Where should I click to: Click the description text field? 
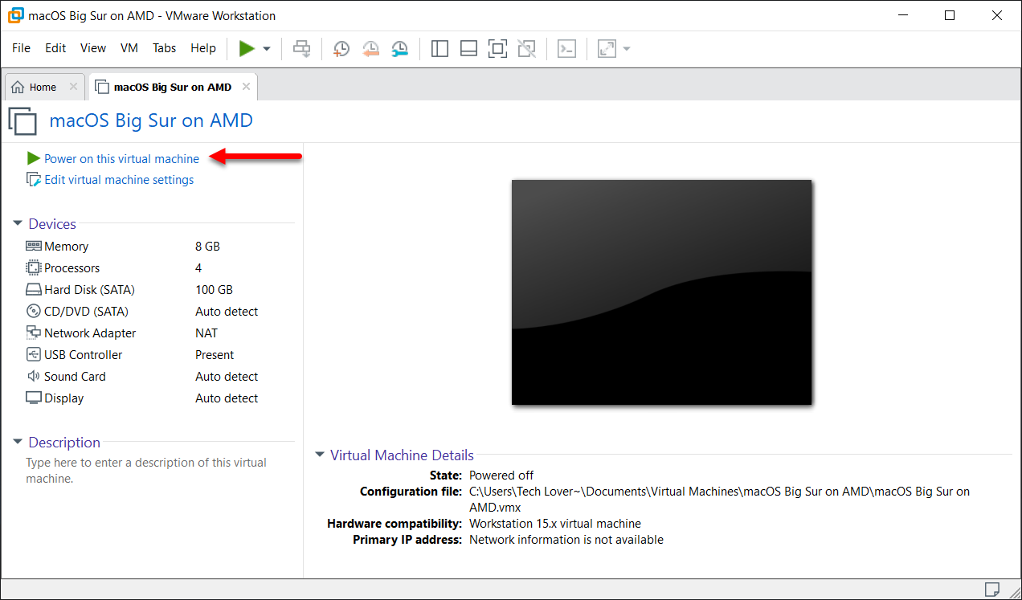(x=146, y=471)
